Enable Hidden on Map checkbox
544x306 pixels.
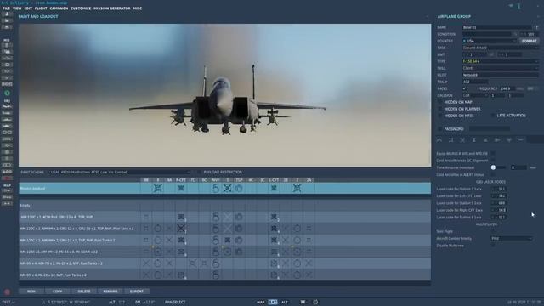click(x=439, y=102)
